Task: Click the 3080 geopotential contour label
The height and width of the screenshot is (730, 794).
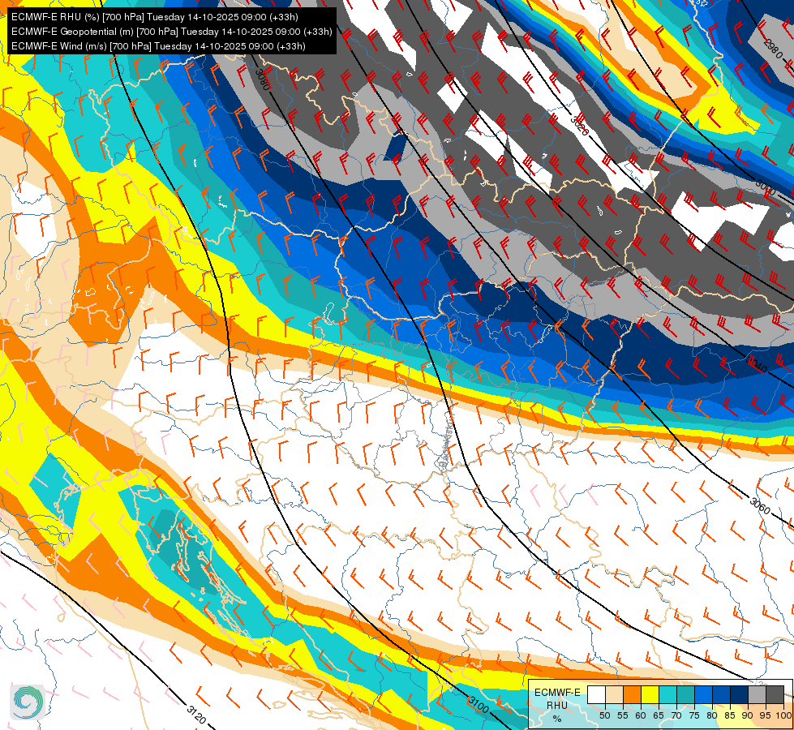Action: [x=263, y=79]
